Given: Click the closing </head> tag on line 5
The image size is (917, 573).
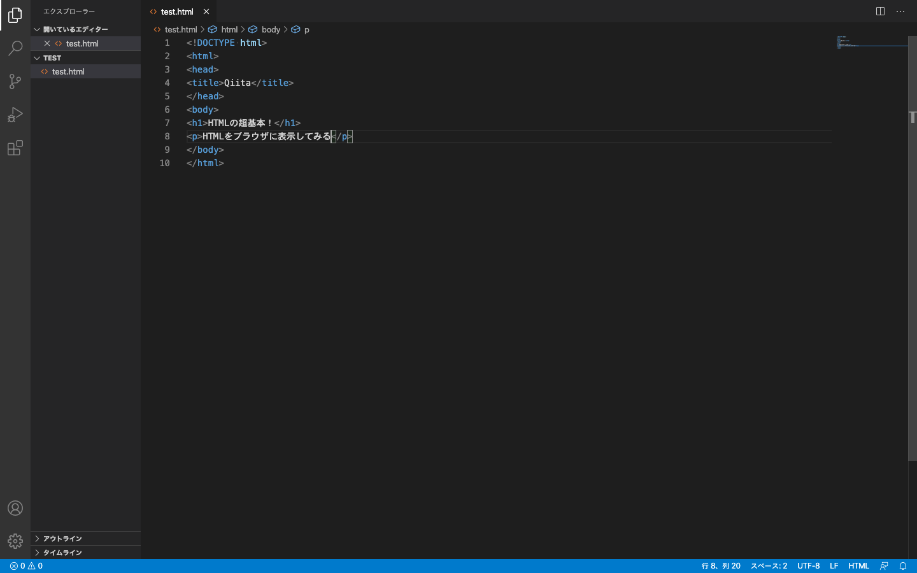Looking at the screenshot, I should pyautogui.click(x=205, y=96).
